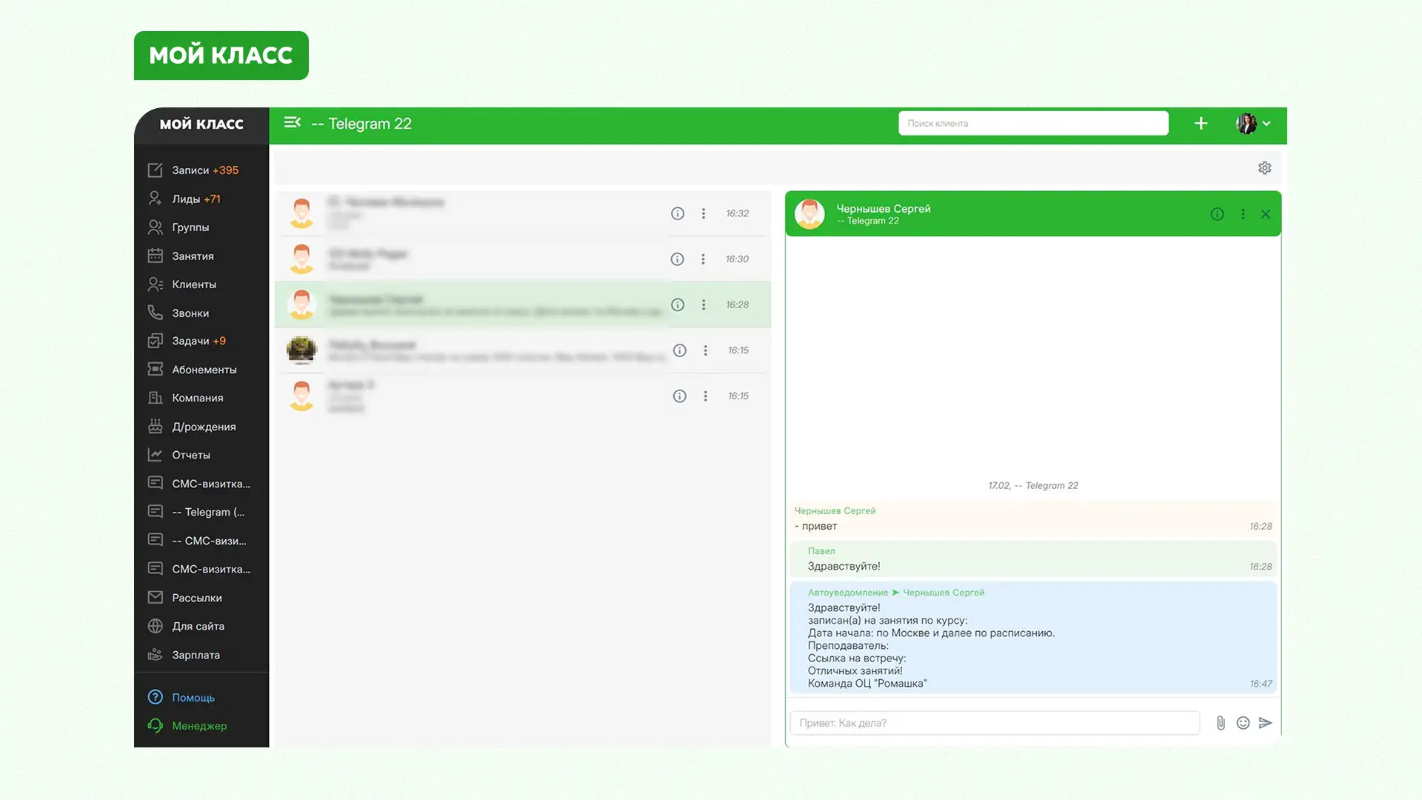The image size is (1422, 800).
Task: Click the paperclip attachment icon in chat
Action: coord(1221,722)
